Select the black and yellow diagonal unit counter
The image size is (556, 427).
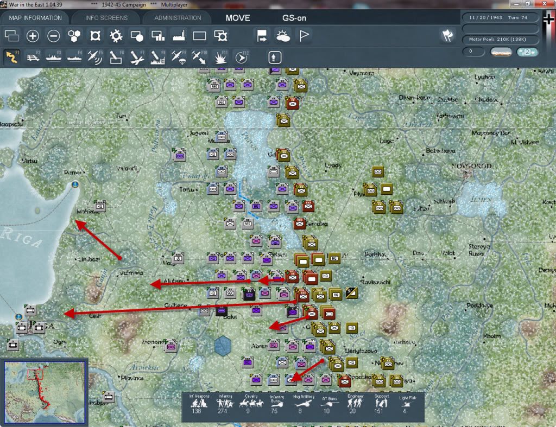[351, 293]
